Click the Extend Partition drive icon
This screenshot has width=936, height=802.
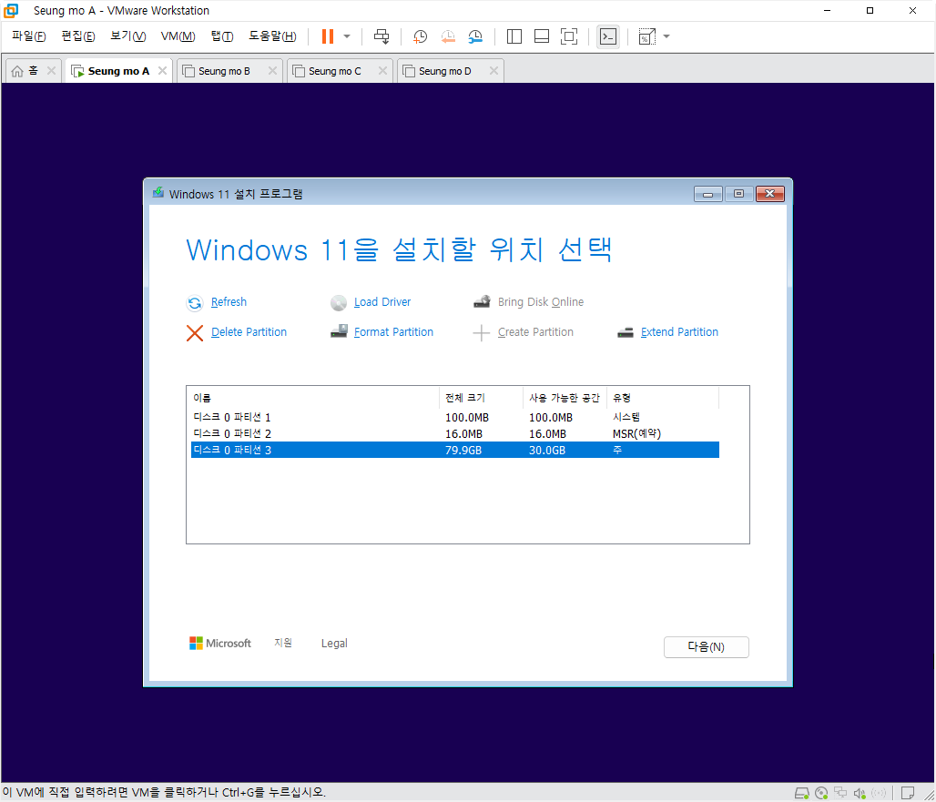[x=625, y=332]
